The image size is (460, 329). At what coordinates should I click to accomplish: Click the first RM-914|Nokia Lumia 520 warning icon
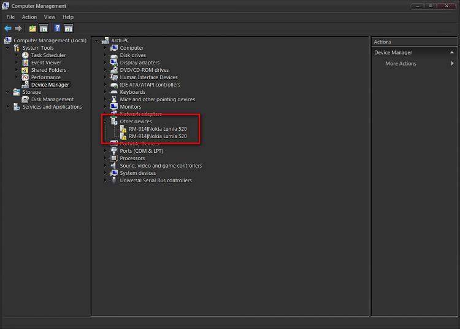point(123,129)
